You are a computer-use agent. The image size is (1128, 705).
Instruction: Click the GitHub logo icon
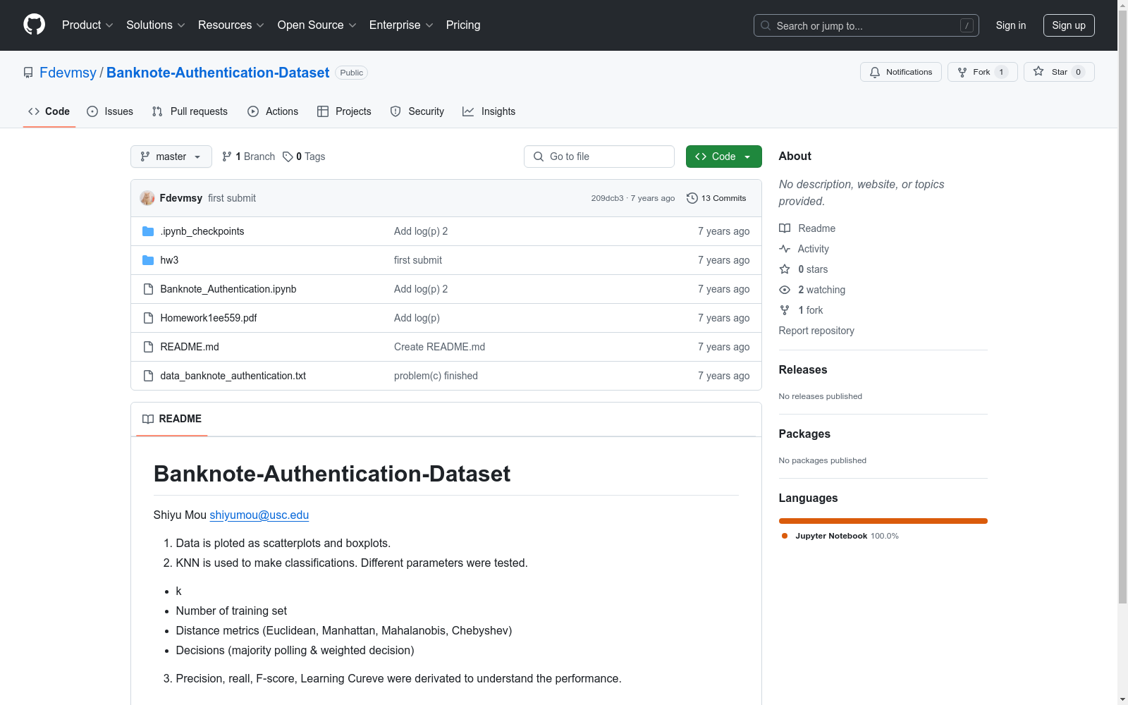34,25
